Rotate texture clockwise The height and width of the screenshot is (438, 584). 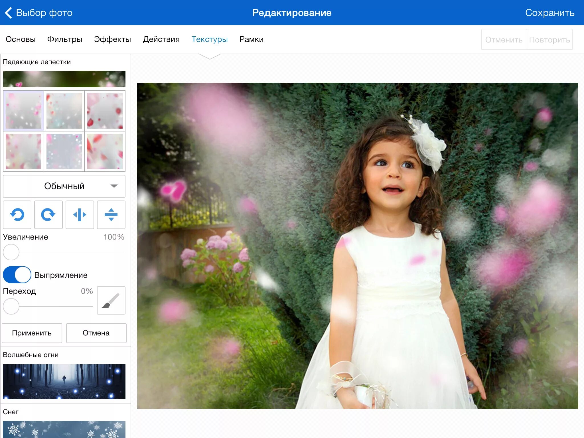coord(48,214)
